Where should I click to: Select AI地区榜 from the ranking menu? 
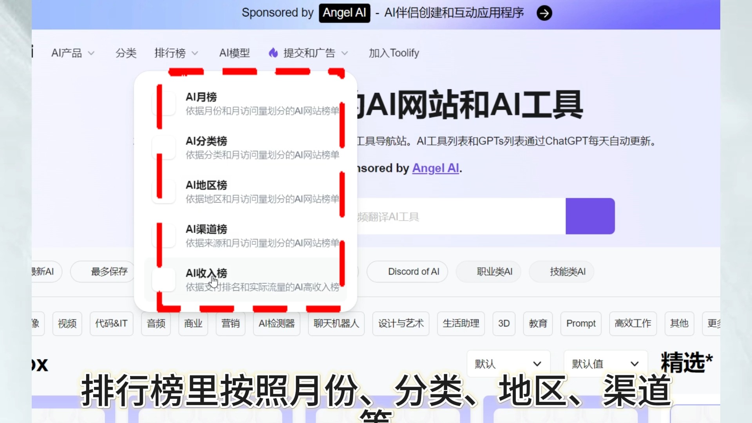(x=246, y=192)
